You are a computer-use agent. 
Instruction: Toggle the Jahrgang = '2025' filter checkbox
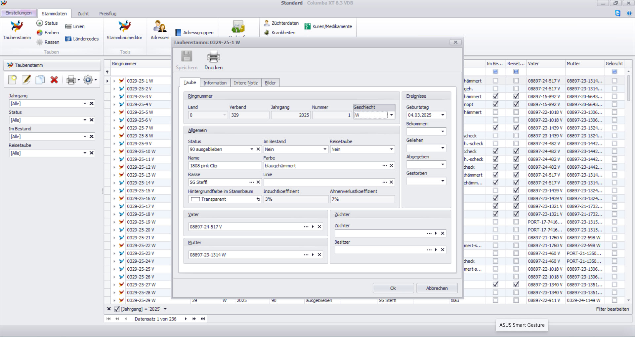point(117,309)
